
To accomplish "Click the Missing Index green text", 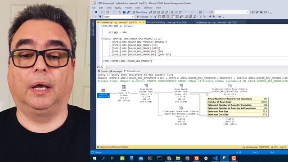I will (x=192, y=81).
